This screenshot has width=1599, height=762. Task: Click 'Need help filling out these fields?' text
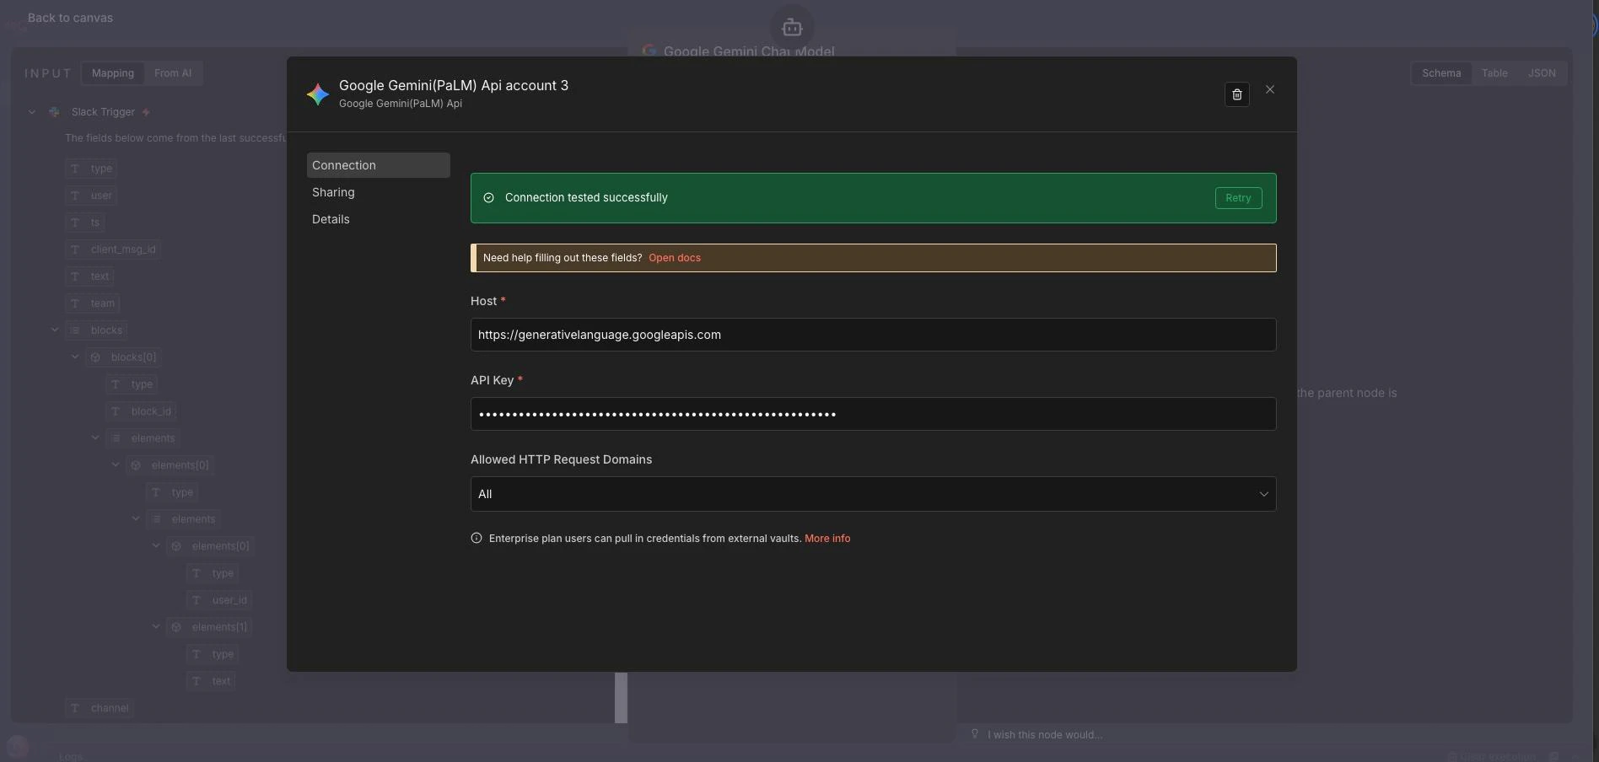(563, 258)
